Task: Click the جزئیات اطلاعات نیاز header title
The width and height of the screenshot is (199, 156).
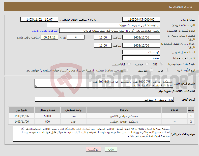Action: click(x=180, y=7)
